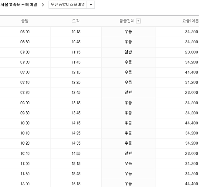The height and width of the screenshot is (187, 199).
Task: Select the 11:00 departure time
Action: [x=25, y=164]
